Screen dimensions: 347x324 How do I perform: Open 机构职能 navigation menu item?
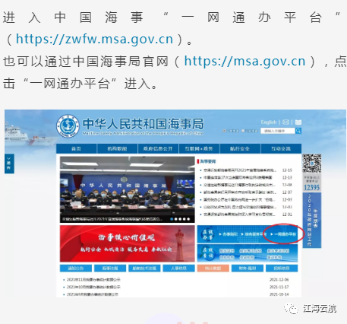point(117,149)
